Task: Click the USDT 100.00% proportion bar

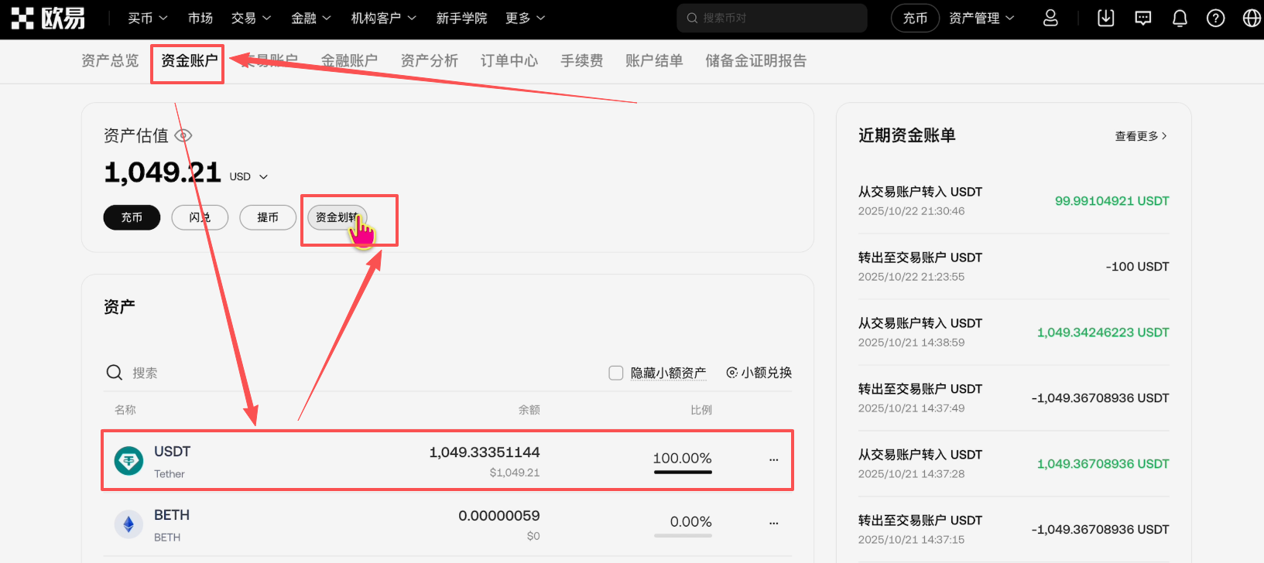Action: 682,471
